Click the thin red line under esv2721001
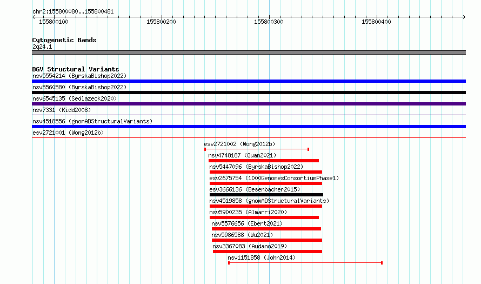The height and width of the screenshot is (284, 481). pos(249,138)
